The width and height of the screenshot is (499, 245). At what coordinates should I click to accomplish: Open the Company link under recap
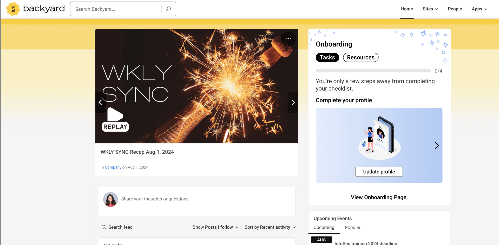[113, 167]
